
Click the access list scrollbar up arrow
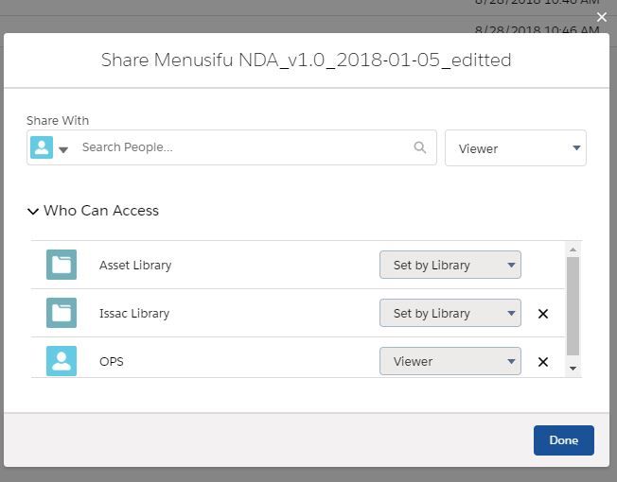573,250
